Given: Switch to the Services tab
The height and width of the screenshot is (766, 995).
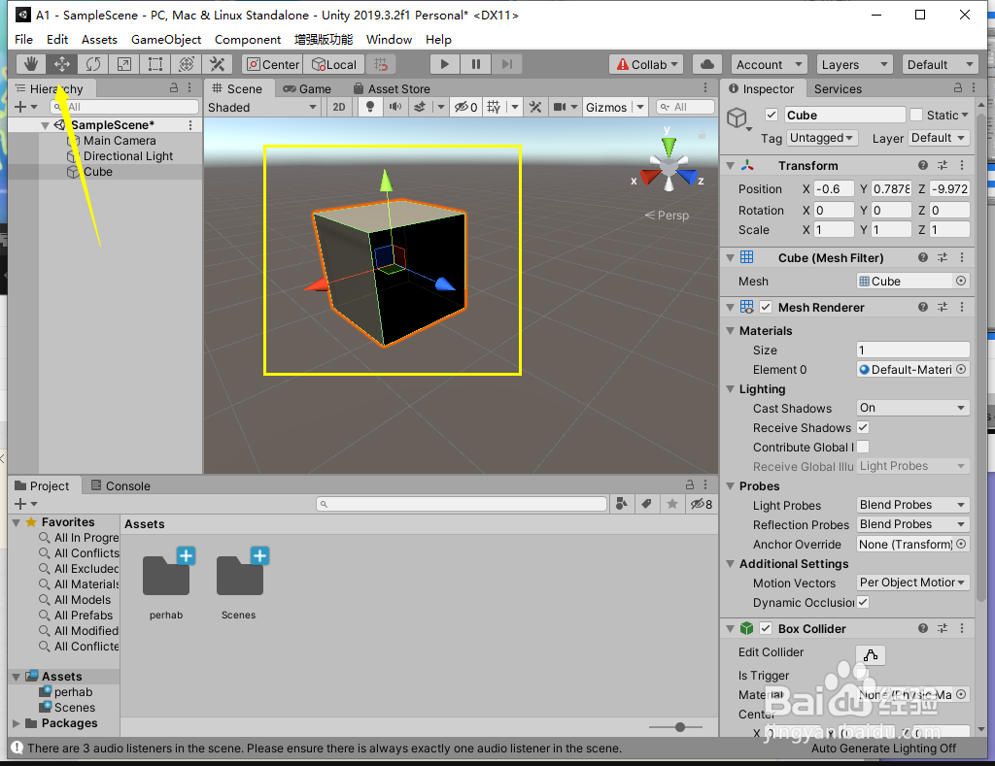Looking at the screenshot, I should [838, 88].
